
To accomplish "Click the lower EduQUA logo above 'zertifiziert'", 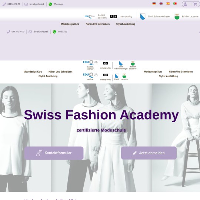I will (x=90, y=75).
